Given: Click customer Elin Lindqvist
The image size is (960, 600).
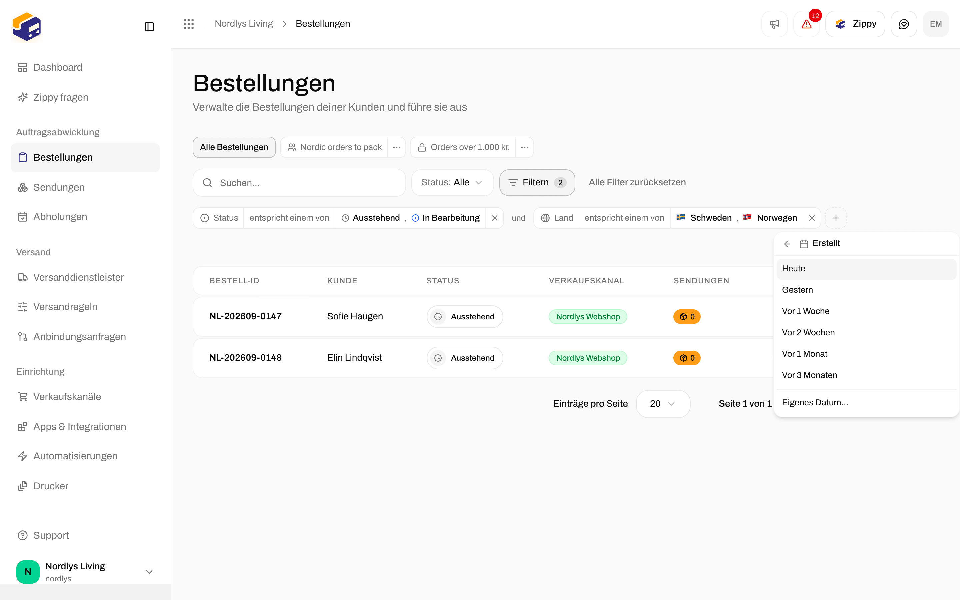Looking at the screenshot, I should (354, 358).
